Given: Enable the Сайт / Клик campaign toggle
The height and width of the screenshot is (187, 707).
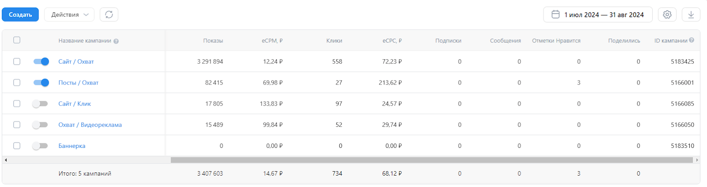Looking at the screenshot, I should point(40,104).
